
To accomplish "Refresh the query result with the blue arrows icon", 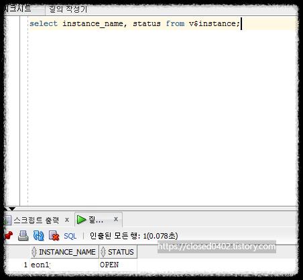I will tap(38, 236).
